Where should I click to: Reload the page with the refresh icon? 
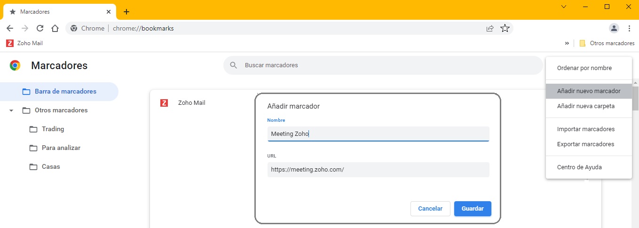(x=40, y=28)
